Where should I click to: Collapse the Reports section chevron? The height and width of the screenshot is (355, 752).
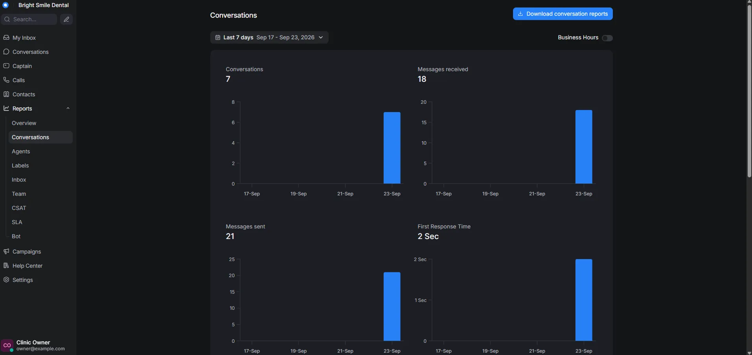click(x=68, y=109)
